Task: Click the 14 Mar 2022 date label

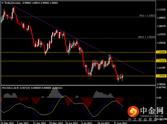Action: 8,123
